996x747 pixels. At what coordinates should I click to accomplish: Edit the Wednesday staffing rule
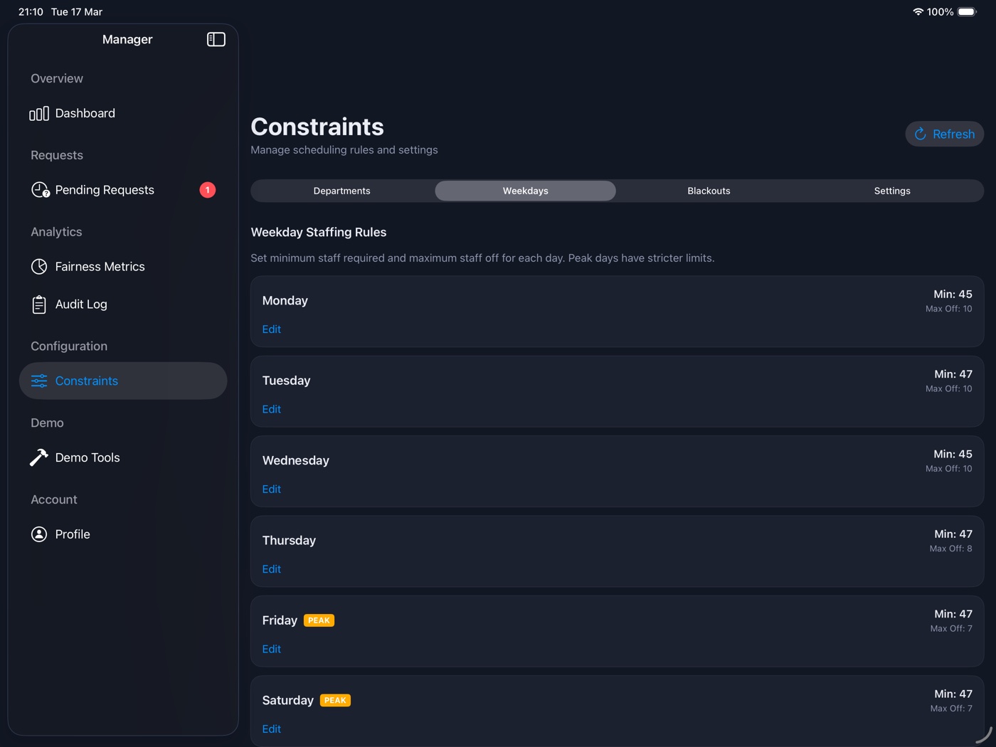272,489
